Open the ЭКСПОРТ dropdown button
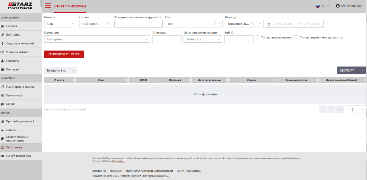Screen dimensions: 367x180 (x=351, y=71)
